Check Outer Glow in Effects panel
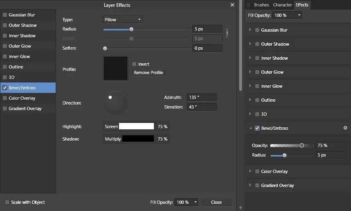 click(257, 72)
